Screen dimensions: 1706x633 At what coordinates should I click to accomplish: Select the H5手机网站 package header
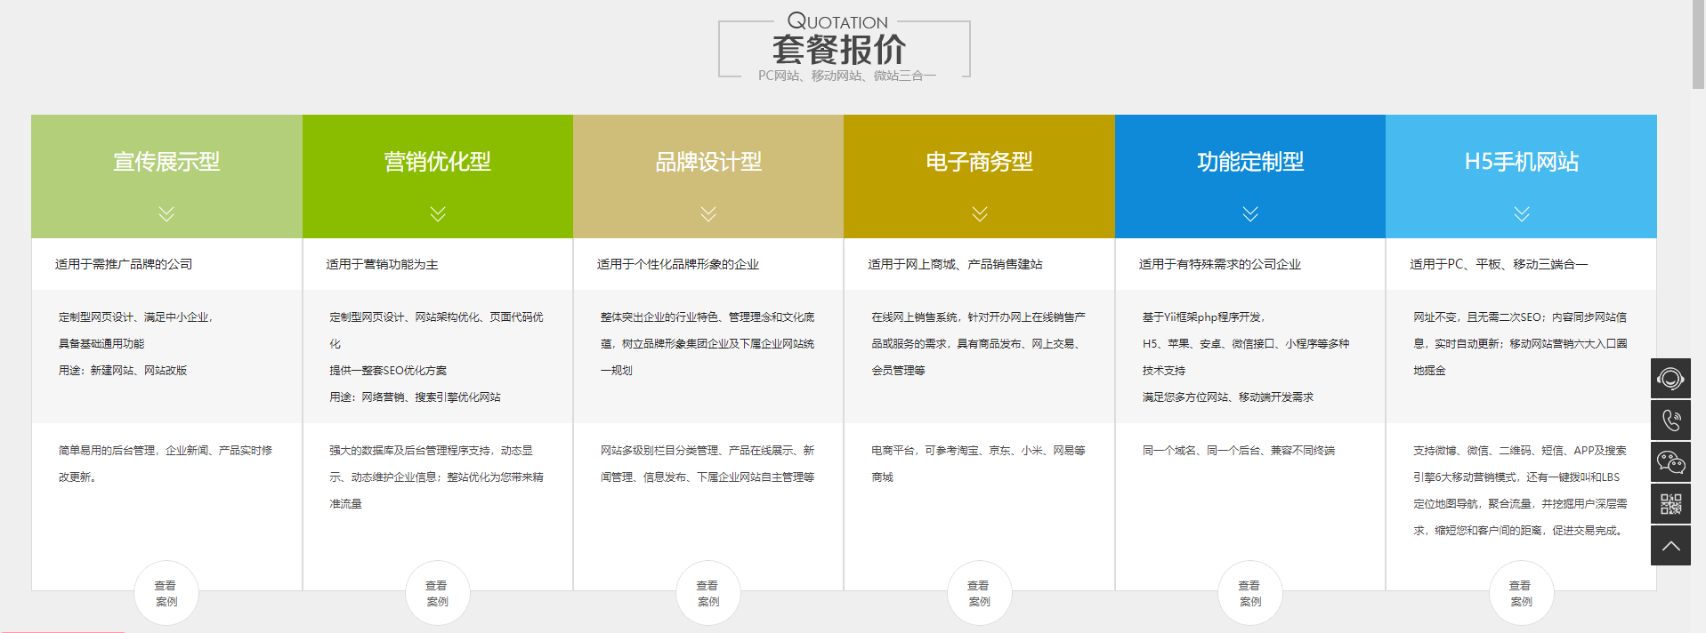point(1521,162)
